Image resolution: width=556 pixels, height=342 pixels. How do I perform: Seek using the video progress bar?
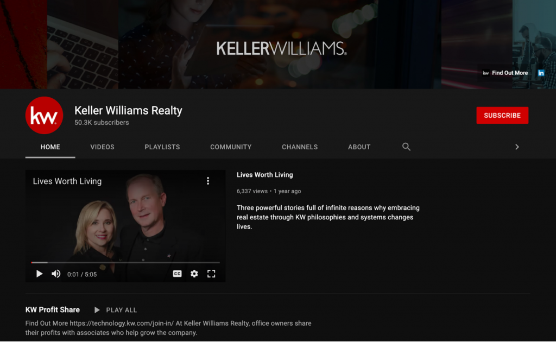[125, 263]
